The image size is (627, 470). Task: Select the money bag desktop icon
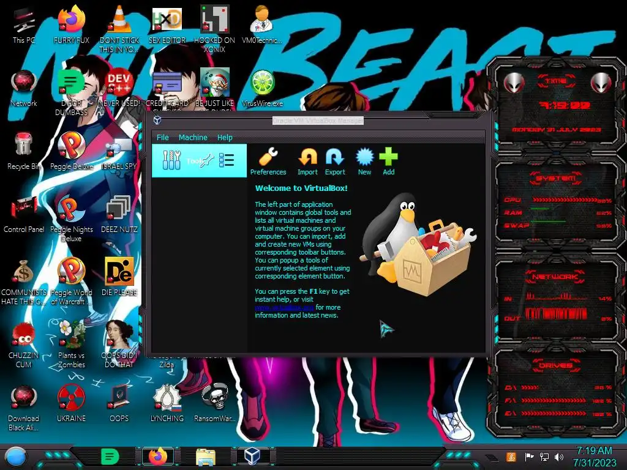[x=24, y=282]
